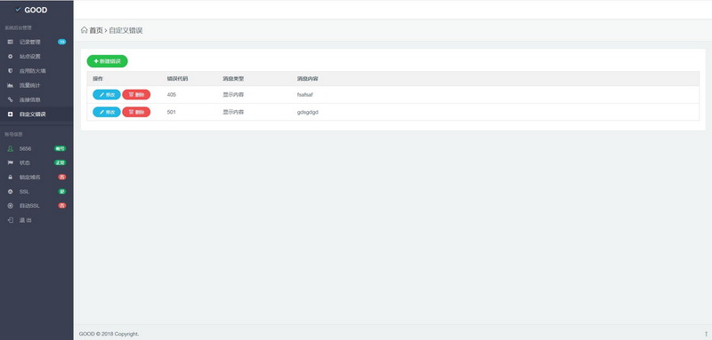Open the SSL menu entry

36,192
